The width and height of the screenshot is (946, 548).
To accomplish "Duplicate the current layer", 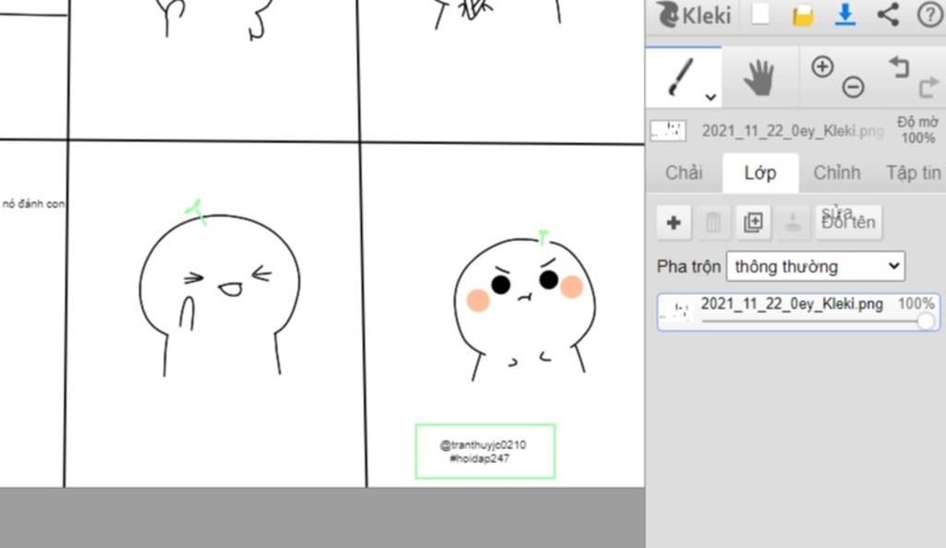I will (753, 223).
